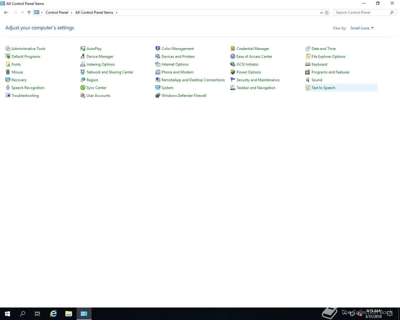Click the AutoPlay icon
This screenshot has height=320, width=400.
coord(83,48)
